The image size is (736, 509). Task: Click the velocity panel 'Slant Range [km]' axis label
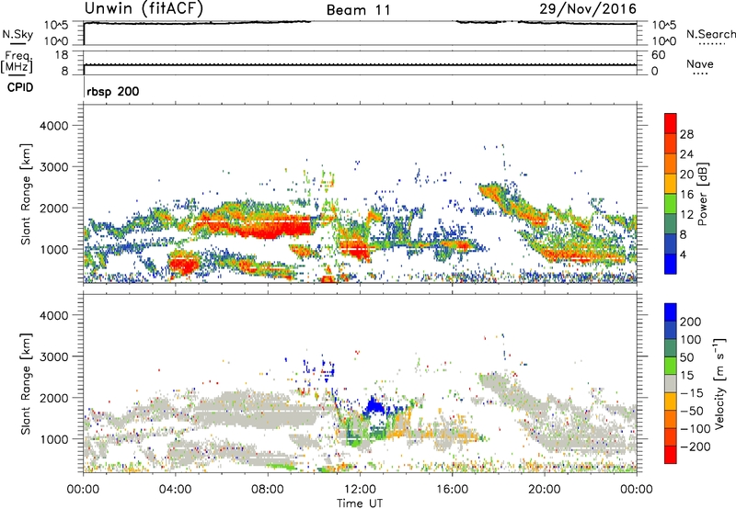tap(26, 384)
